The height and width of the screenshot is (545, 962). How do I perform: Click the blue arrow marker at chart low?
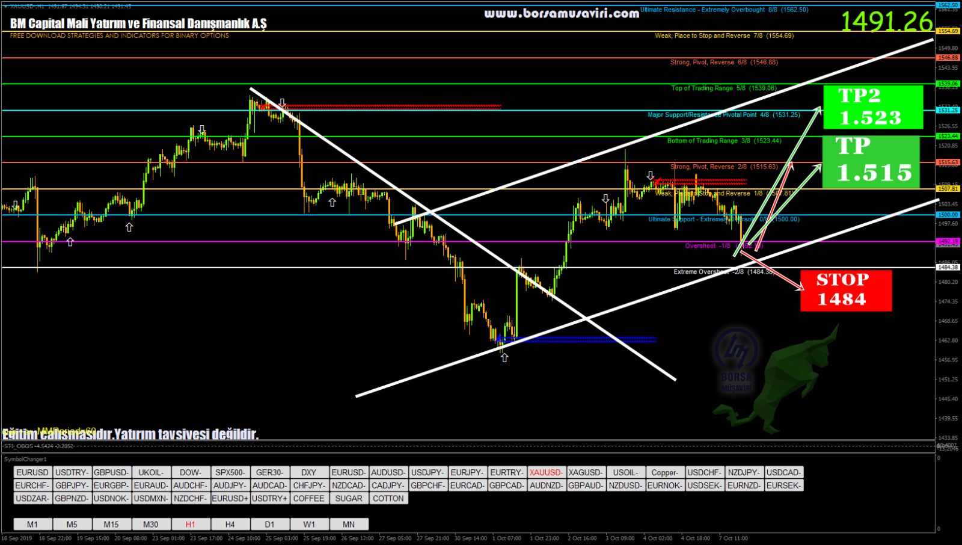pos(499,339)
